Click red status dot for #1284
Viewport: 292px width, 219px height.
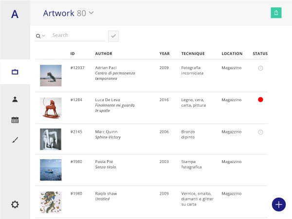point(260,100)
